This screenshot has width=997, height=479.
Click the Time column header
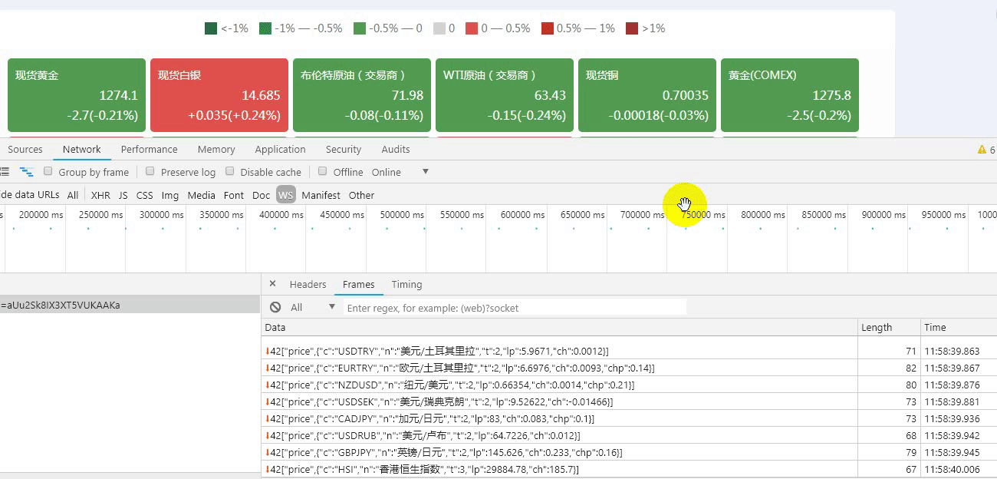(x=959, y=327)
